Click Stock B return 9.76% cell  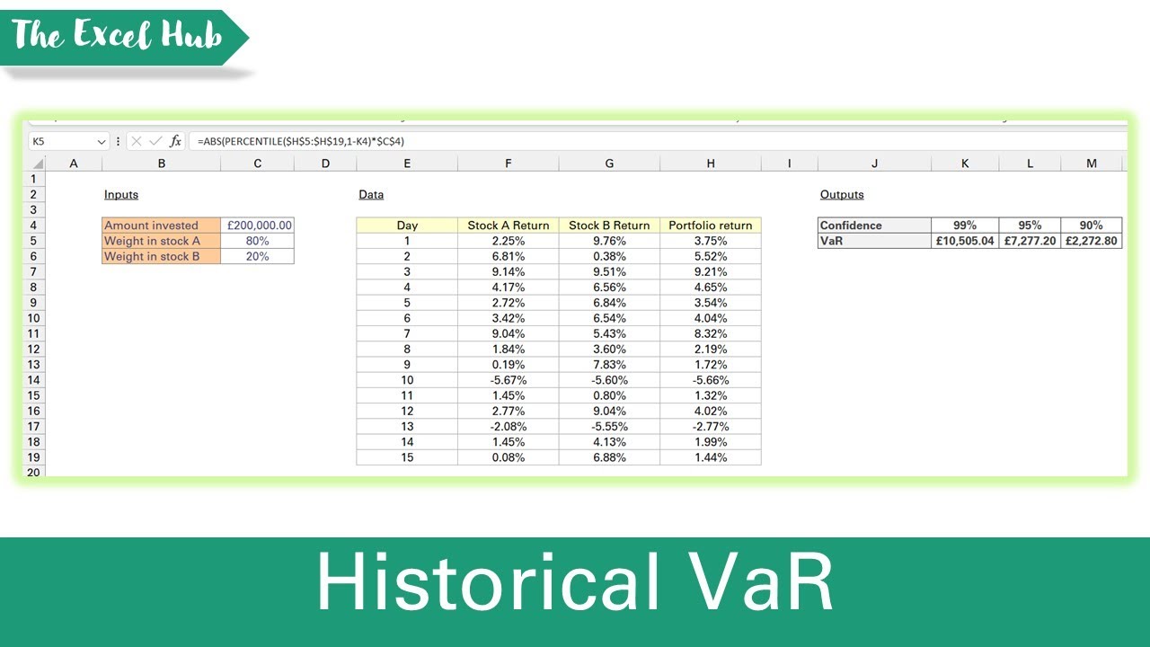[x=609, y=241]
